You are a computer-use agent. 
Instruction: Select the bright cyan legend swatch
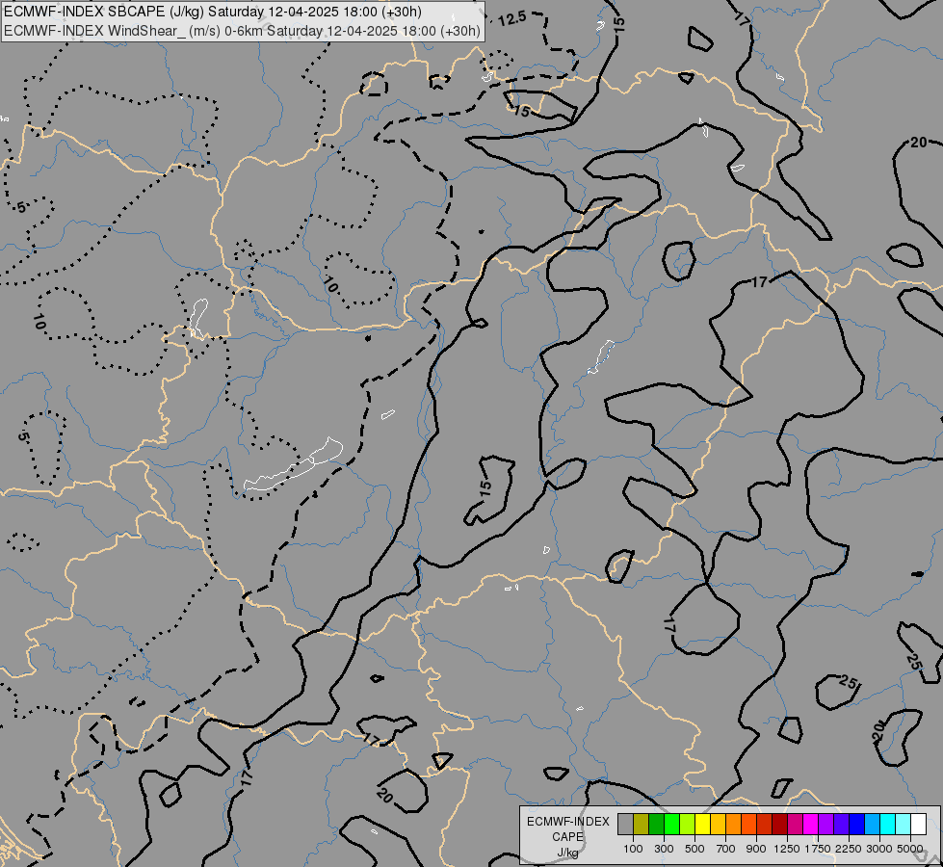888,825
